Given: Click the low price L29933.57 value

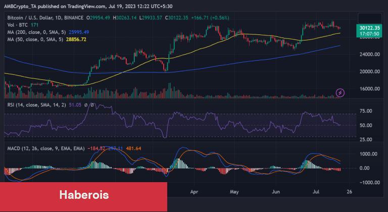Looking at the screenshot, I should pyautogui.click(x=151, y=18).
